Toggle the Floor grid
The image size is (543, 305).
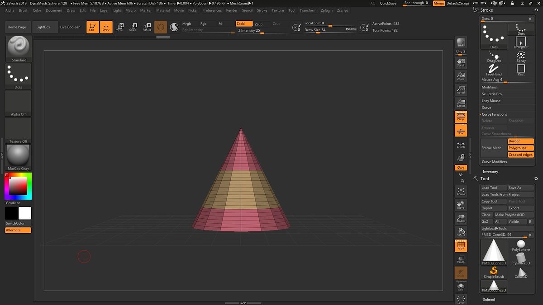[x=461, y=131]
